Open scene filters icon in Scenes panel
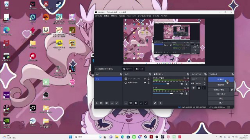This screenshot has width=250, height=140. tap(107, 103)
